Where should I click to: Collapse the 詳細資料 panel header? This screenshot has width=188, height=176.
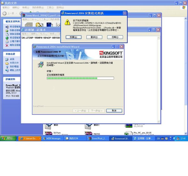coord(12,79)
